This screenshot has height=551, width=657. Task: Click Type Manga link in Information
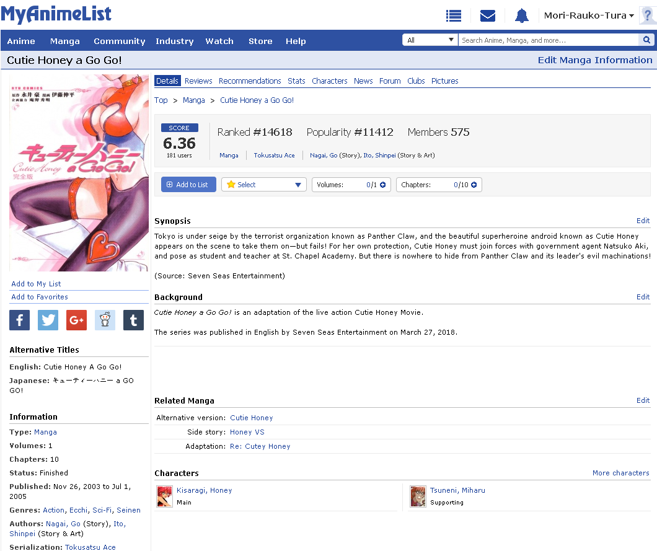[45, 432]
